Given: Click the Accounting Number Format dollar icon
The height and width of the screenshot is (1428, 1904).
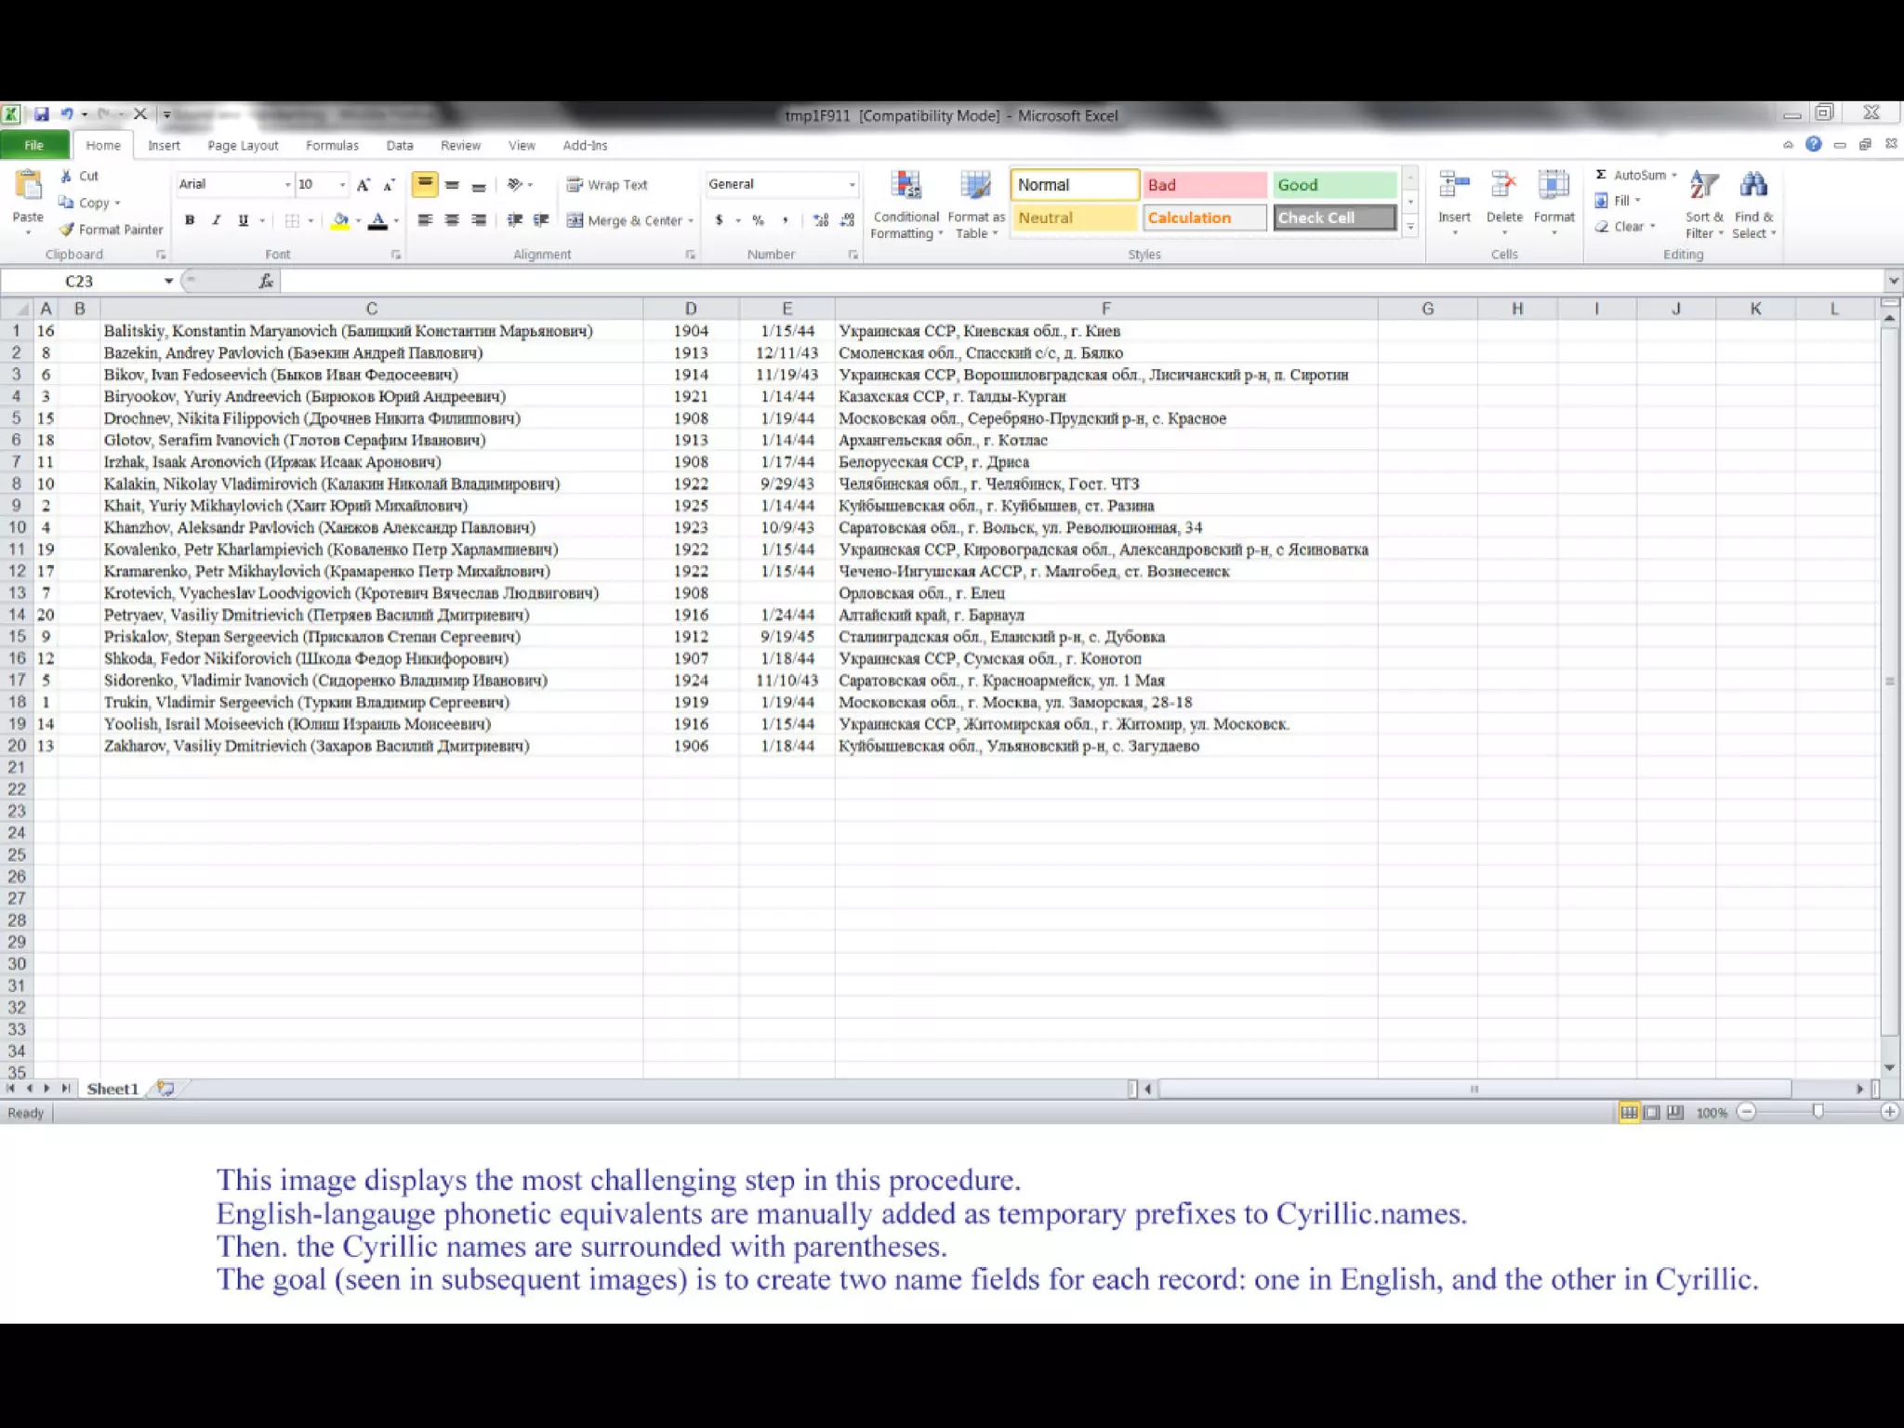Looking at the screenshot, I should point(719,220).
